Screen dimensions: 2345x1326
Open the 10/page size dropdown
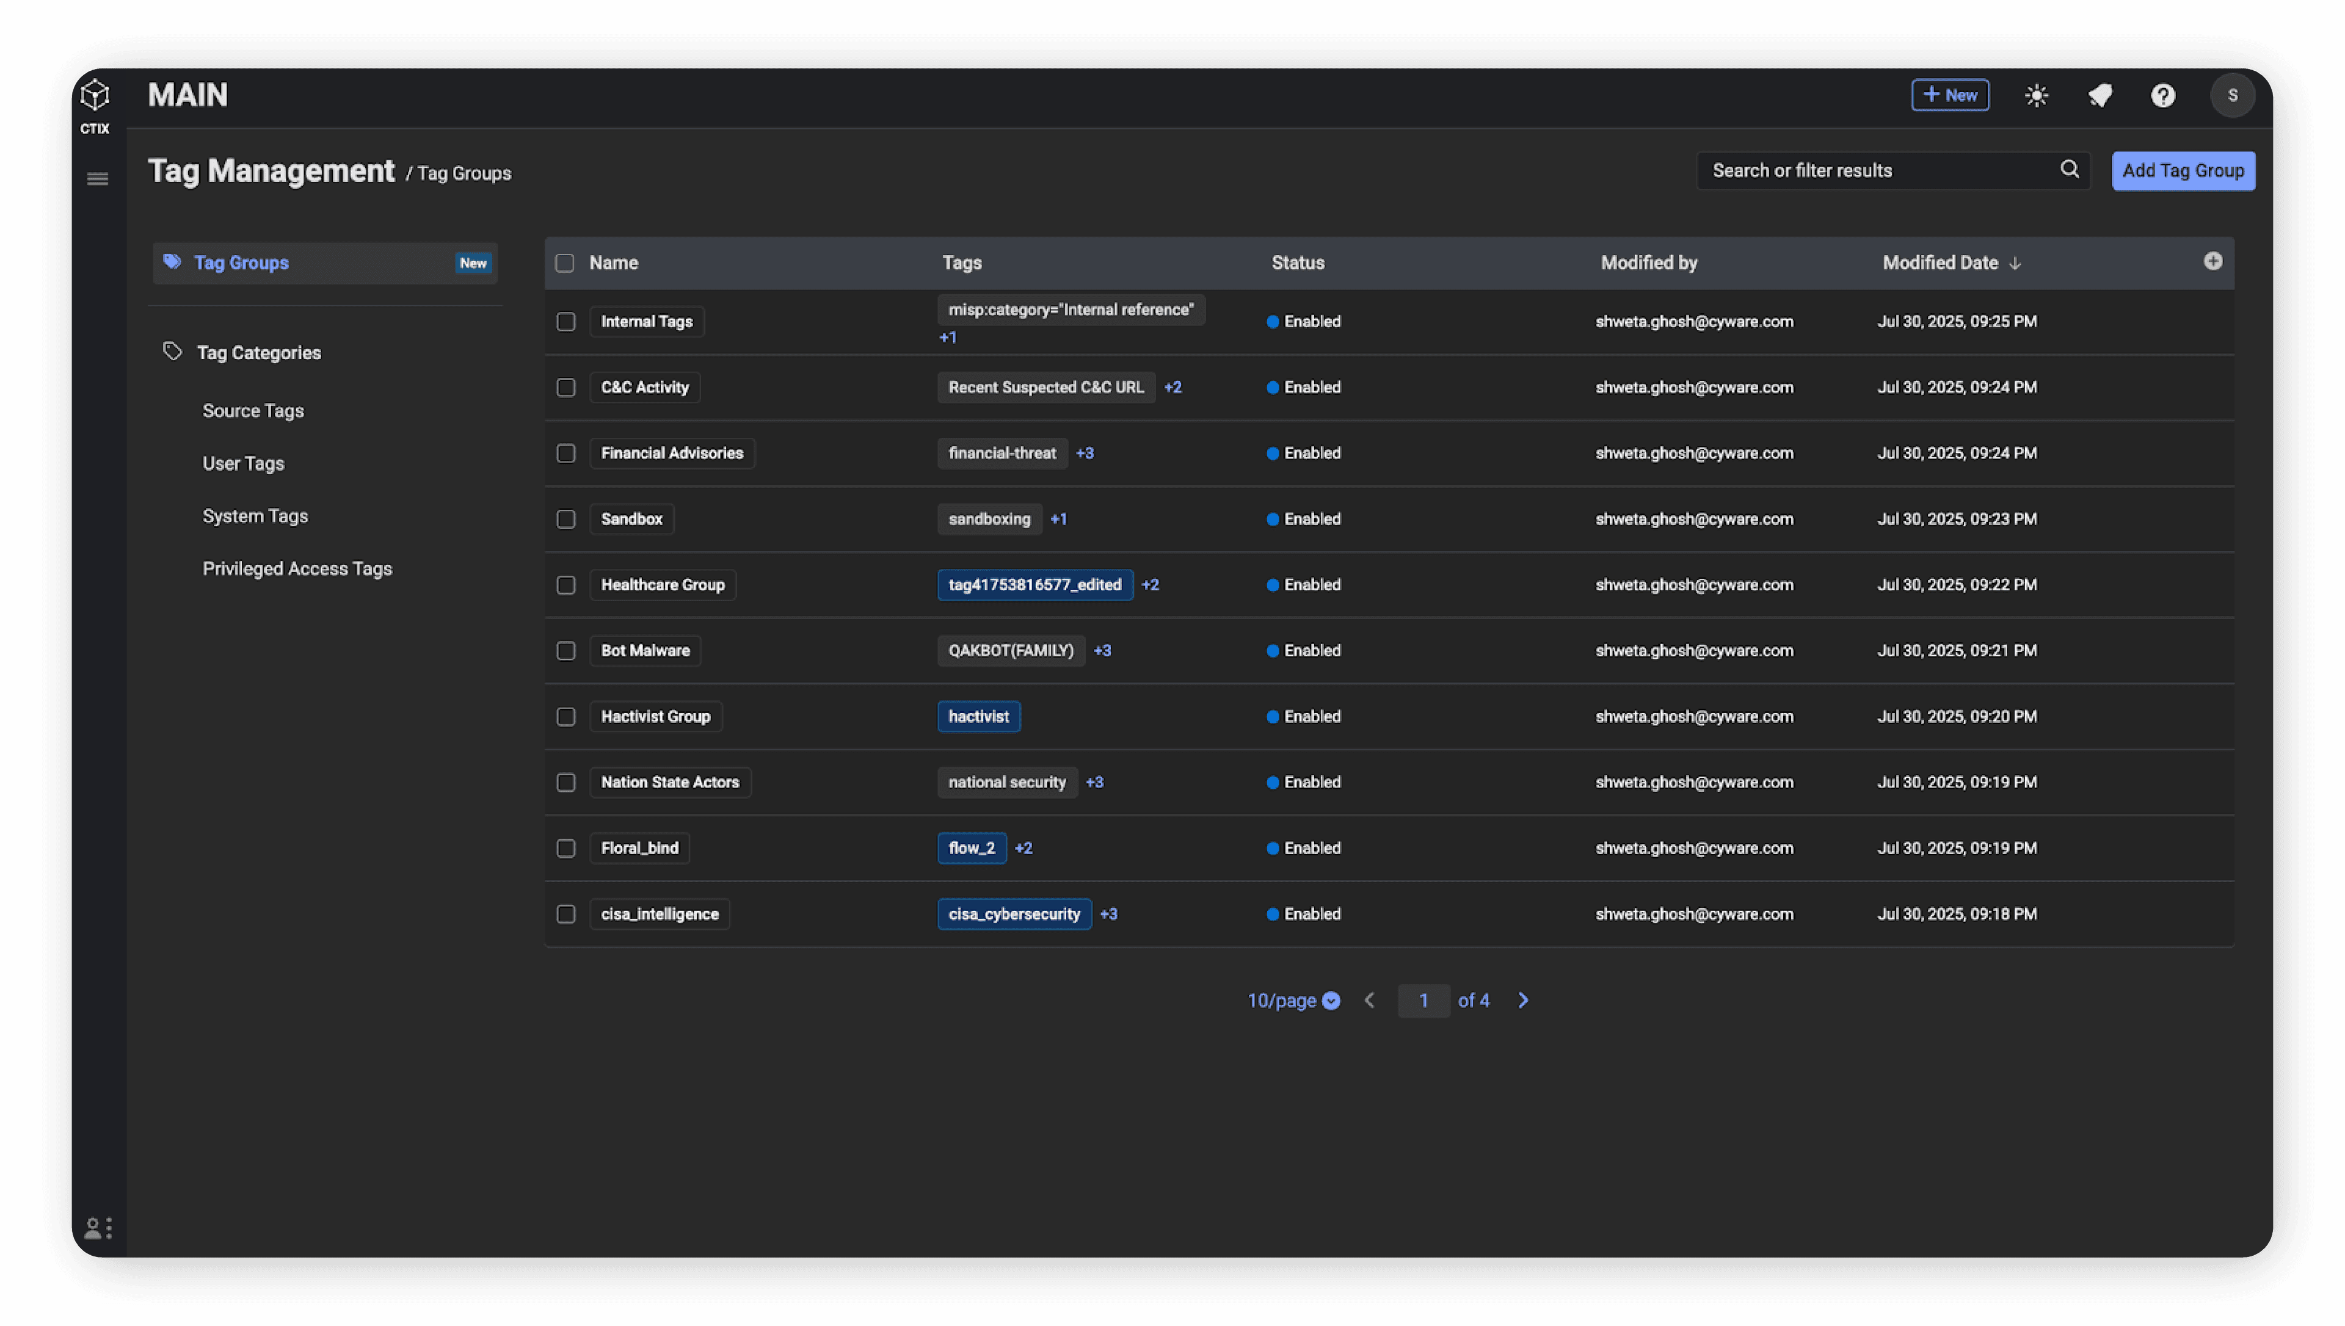(1293, 1000)
